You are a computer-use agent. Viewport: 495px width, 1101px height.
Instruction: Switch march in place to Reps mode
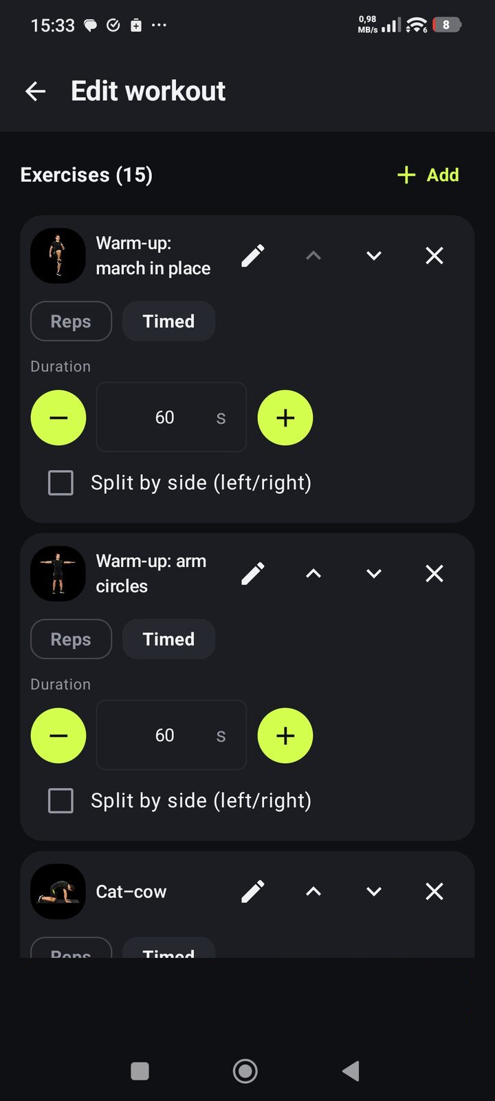(71, 321)
